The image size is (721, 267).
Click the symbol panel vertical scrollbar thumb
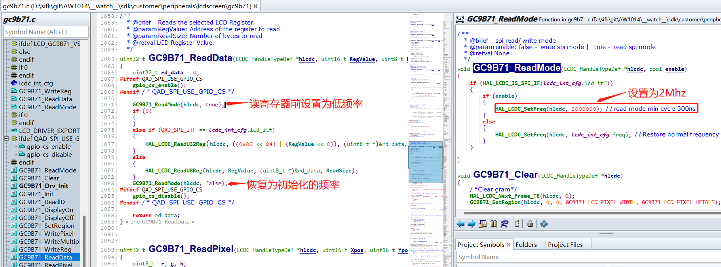[84, 240]
